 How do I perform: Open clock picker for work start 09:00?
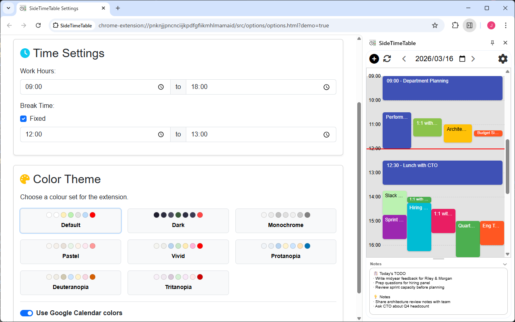161,87
